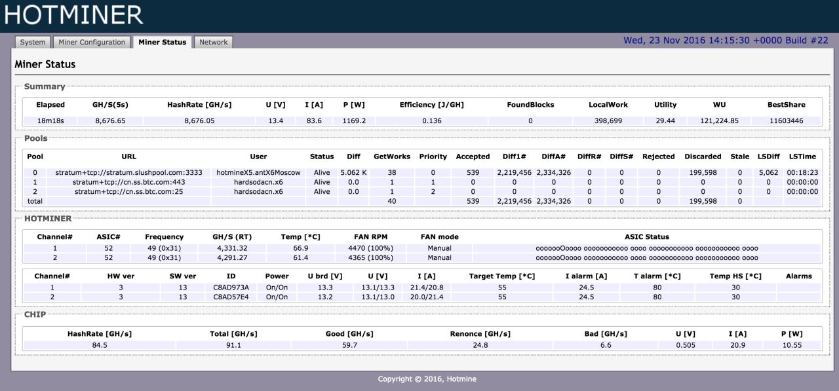The height and width of the screenshot is (391, 839).
Task: Click the pools total row label
Action: pyautogui.click(x=34, y=201)
